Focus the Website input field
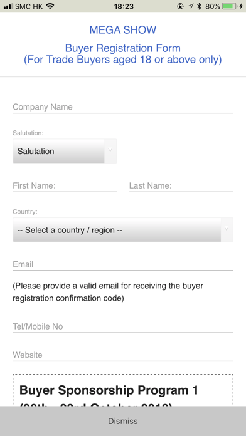This screenshot has width=246, height=436. (x=123, y=355)
